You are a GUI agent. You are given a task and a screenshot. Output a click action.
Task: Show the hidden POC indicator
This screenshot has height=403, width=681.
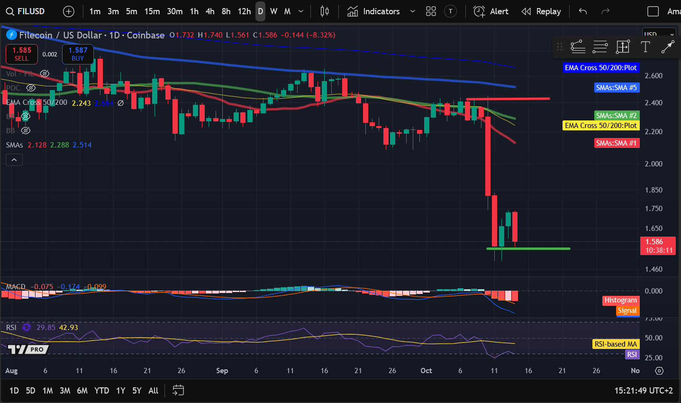pos(31,88)
